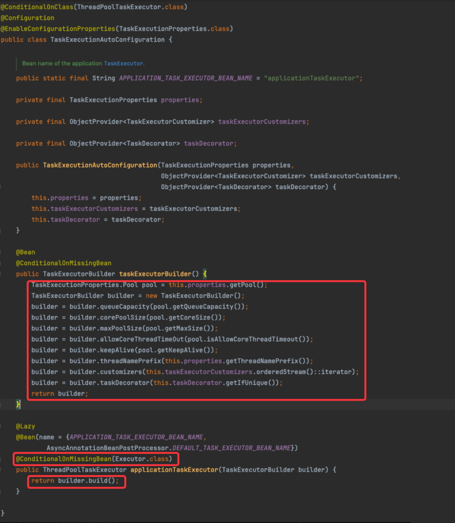Open the TaskExecutor link in the doc comment
The height and width of the screenshot is (523, 455).
click(123, 64)
